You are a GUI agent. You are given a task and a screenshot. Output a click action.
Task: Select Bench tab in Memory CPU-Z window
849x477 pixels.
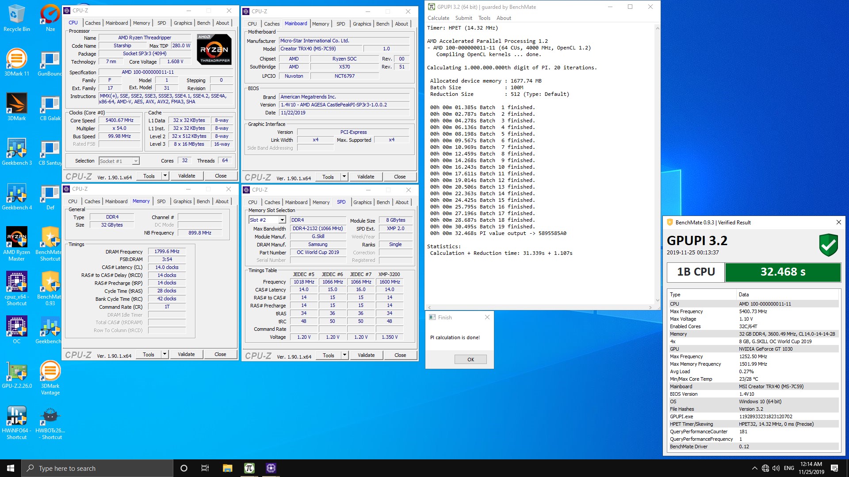pos(203,201)
